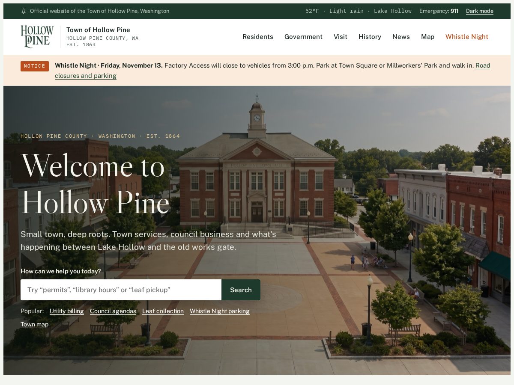The width and height of the screenshot is (514, 385).
Task: Click the small tree icon in top bar
Action: [24, 11]
